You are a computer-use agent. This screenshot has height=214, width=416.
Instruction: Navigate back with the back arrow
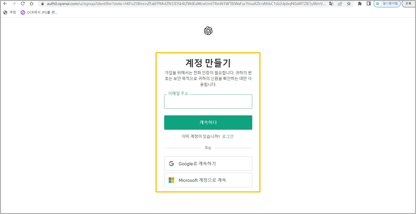(x=5, y=4)
